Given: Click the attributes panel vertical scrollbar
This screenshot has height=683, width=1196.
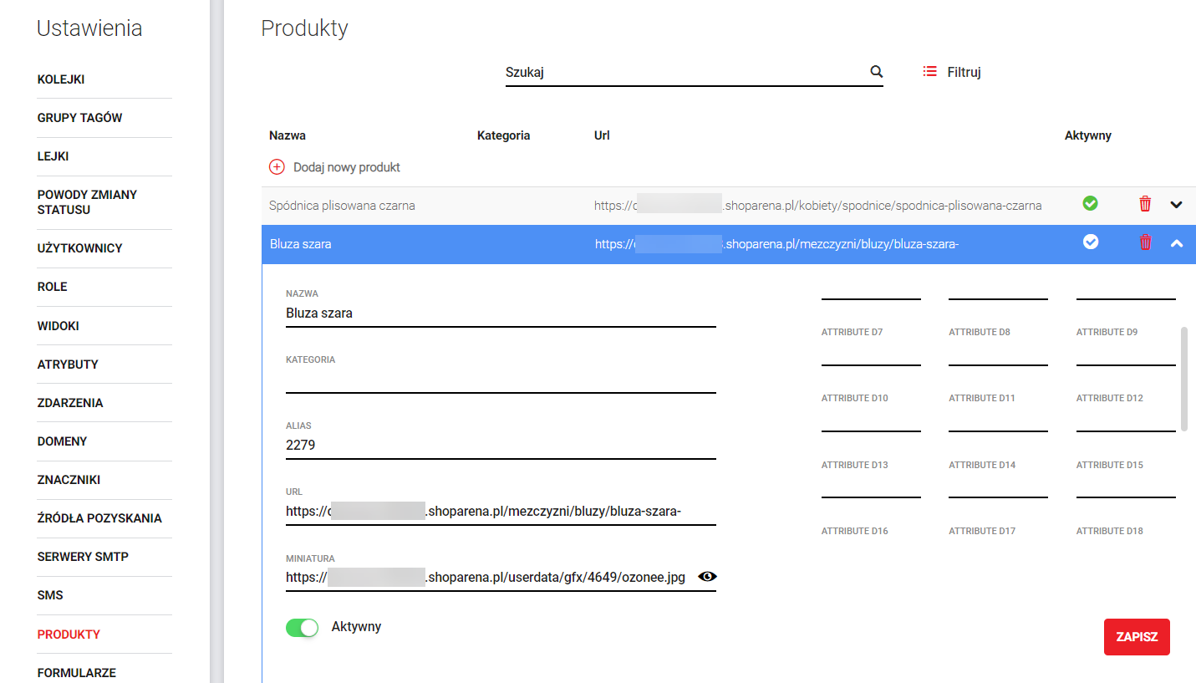Looking at the screenshot, I should tap(1183, 380).
